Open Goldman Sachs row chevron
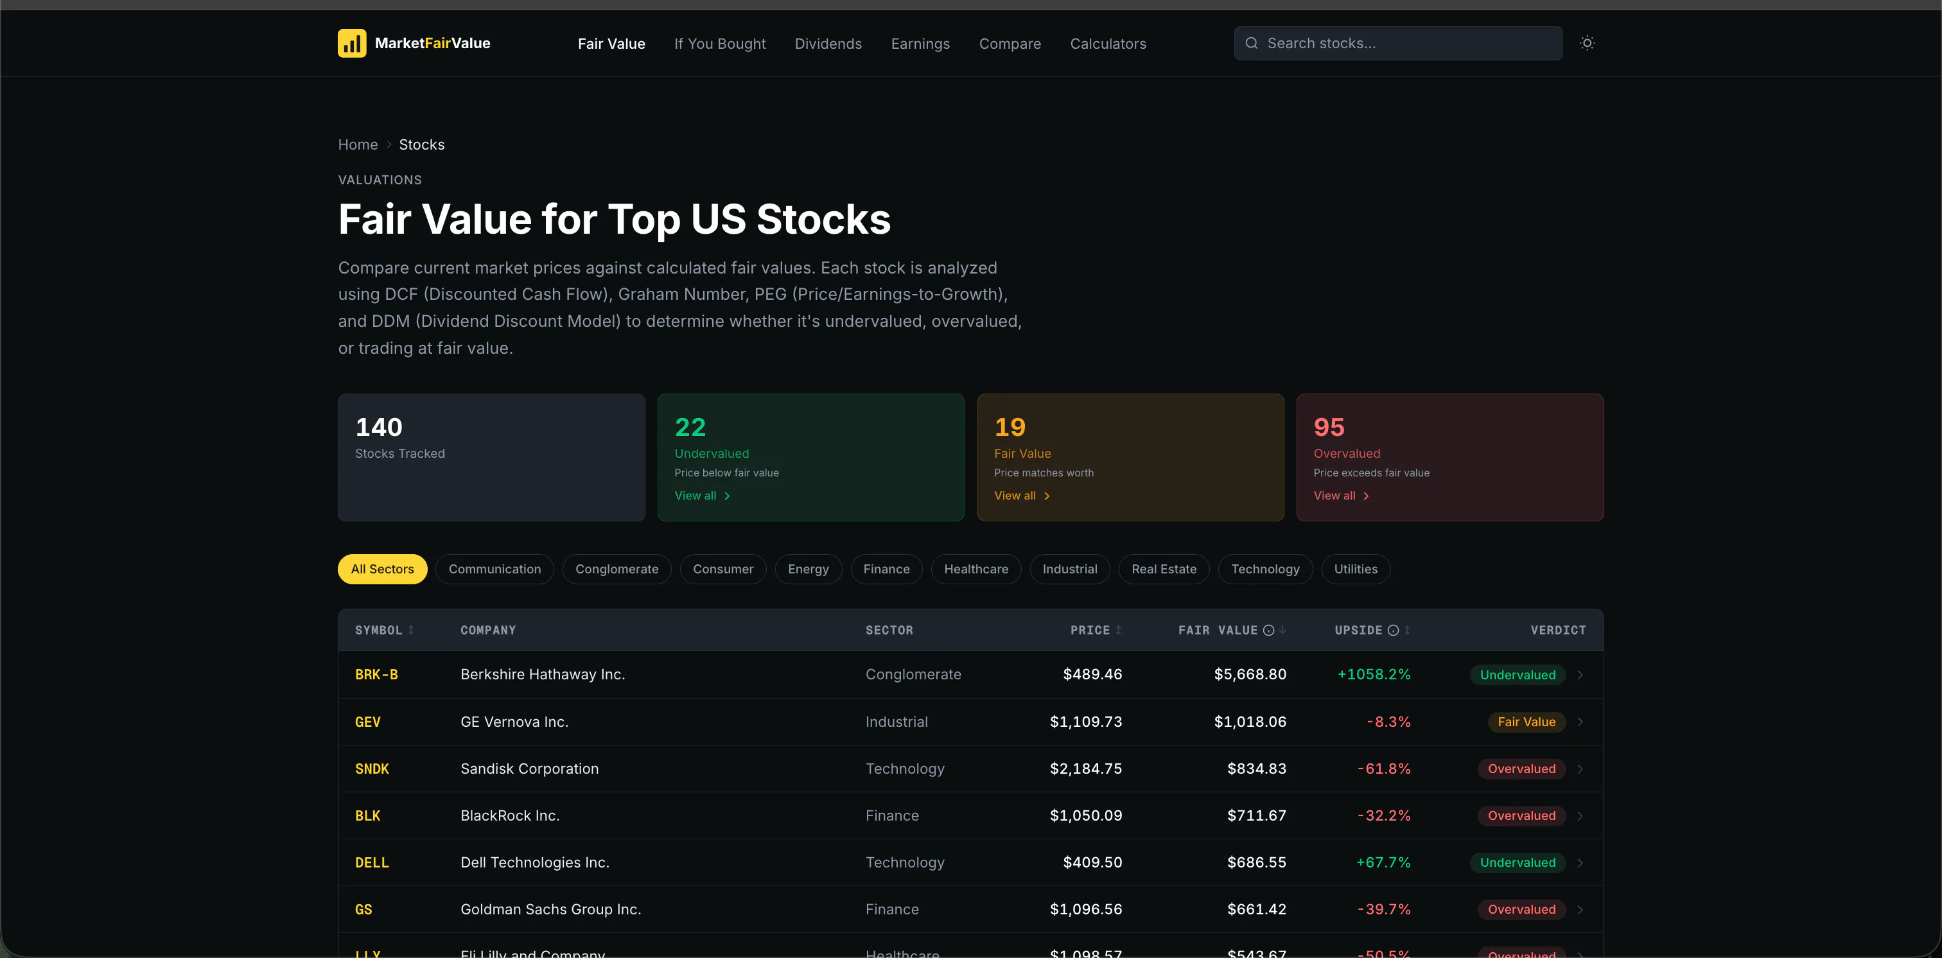1942x958 pixels. pos(1580,910)
